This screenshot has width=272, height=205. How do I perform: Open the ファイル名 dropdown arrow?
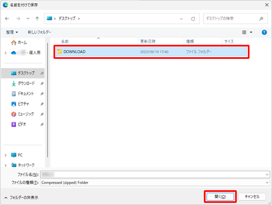click(x=267, y=174)
